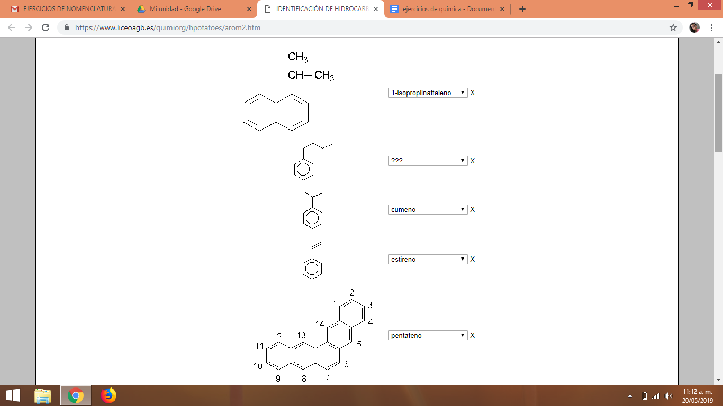Bookmark page with the star icon

click(673, 27)
